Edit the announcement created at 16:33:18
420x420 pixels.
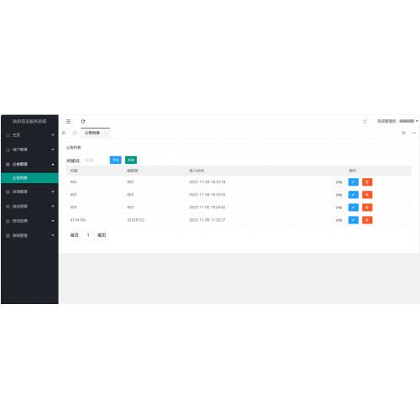click(x=354, y=182)
